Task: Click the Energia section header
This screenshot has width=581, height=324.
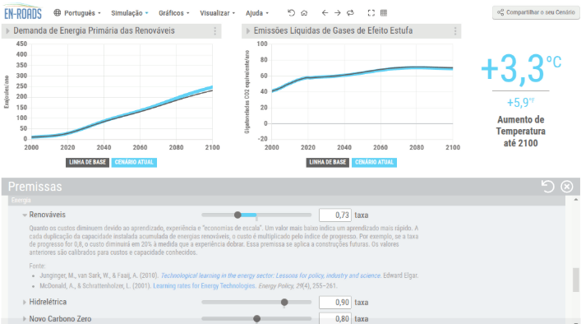Action: 287,201
